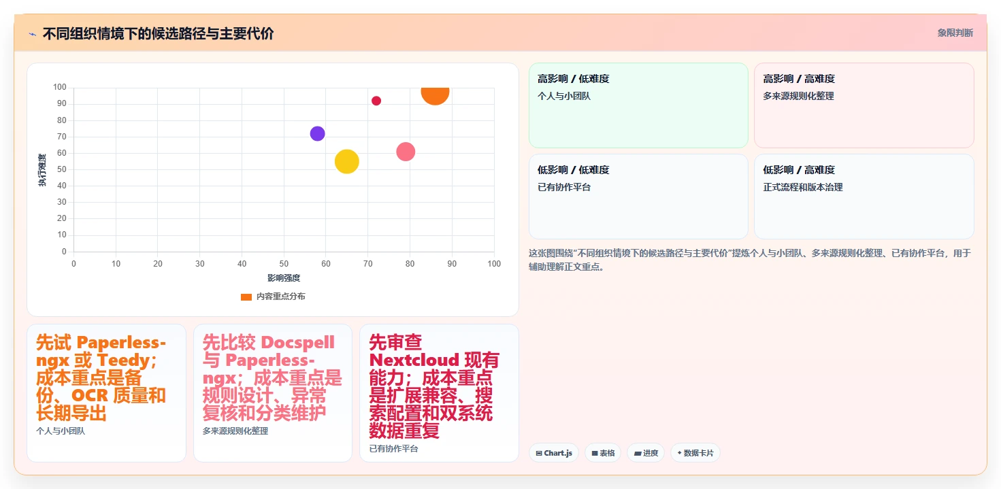Click the 进度 tag chip

(x=645, y=453)
